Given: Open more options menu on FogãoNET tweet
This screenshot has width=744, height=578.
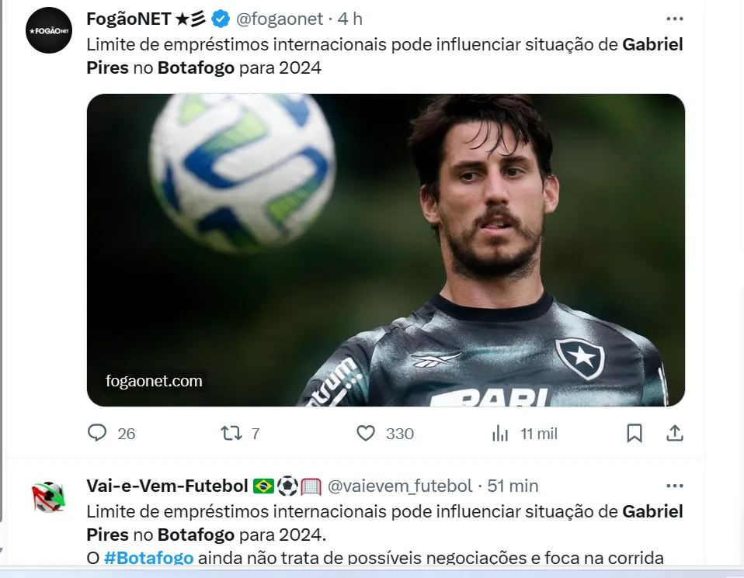Looking at the screenshot, I should 675,19.
